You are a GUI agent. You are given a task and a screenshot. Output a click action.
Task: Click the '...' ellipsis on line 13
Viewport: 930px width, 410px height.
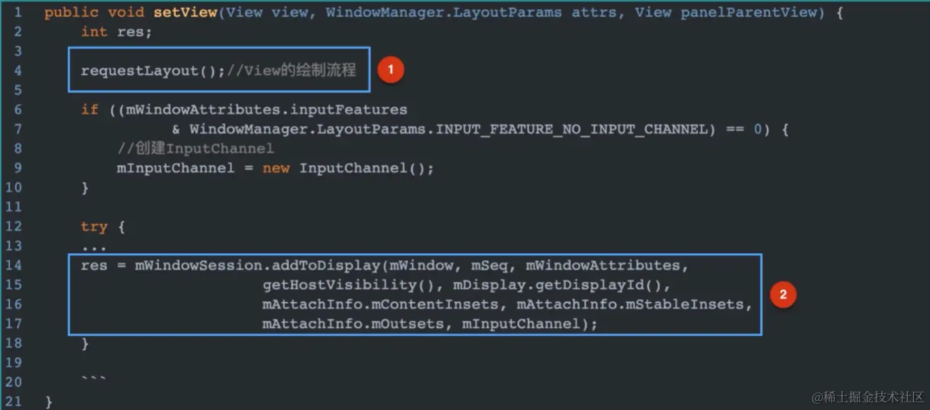[94, 247]
